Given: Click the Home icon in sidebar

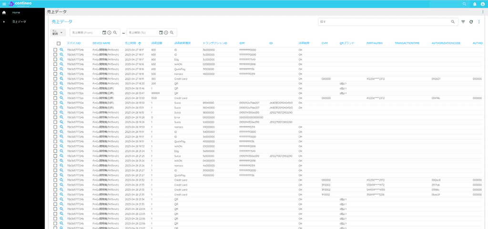Looking at the screenshot, I should point(4,12).
